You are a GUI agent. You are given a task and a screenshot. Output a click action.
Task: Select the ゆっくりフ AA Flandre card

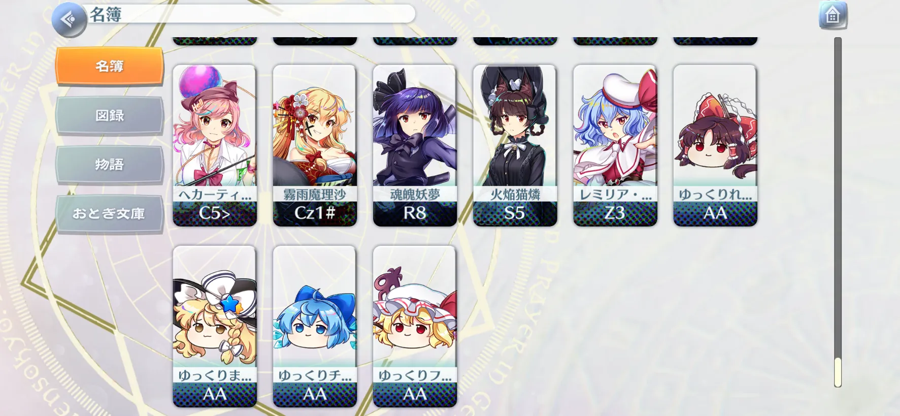[x=415, y=326]
